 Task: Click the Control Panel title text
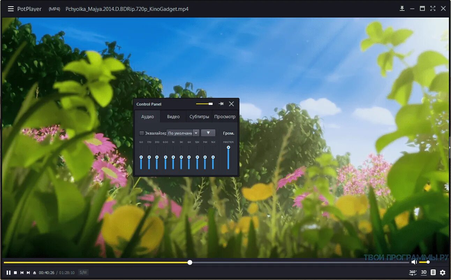click(149, 104)
